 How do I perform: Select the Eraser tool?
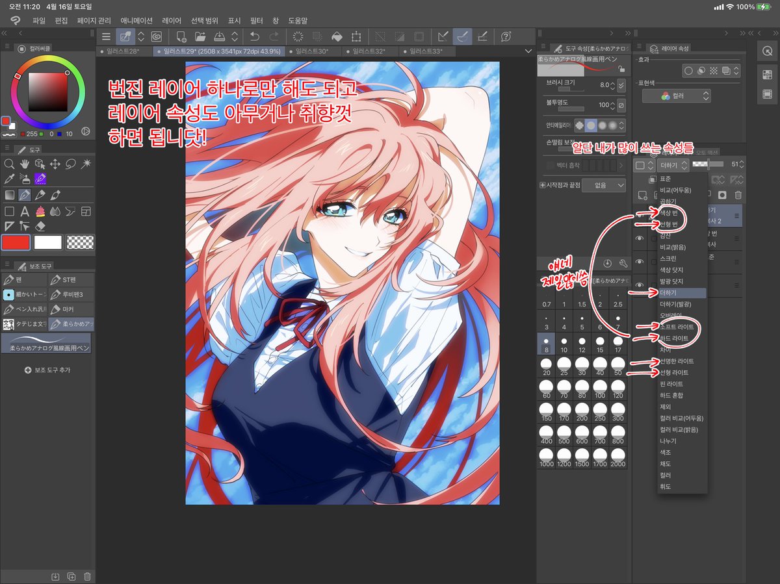tap(40, 226)
